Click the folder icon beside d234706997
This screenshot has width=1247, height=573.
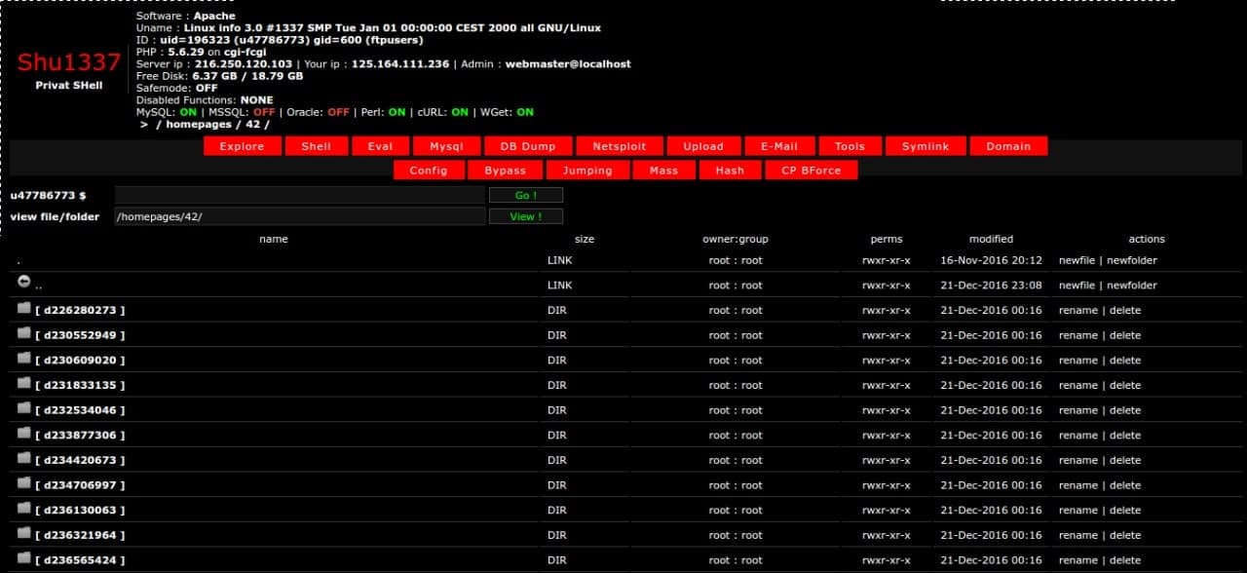point(24,483)
